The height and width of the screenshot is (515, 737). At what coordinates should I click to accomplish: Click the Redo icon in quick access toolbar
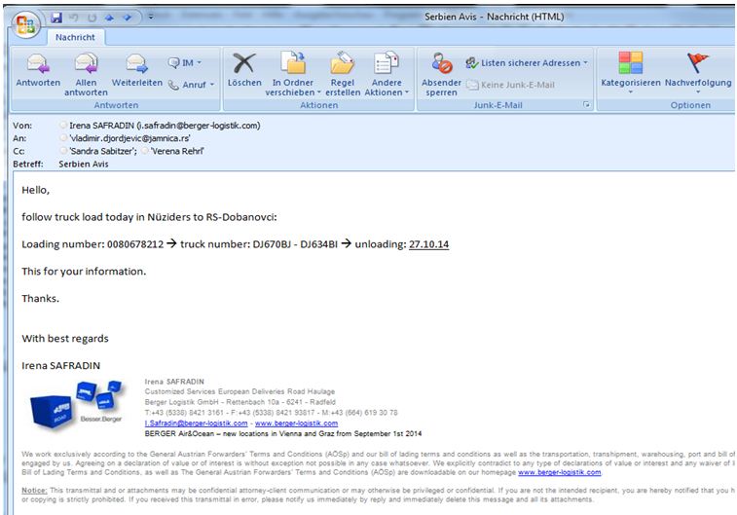pos(92,18)
